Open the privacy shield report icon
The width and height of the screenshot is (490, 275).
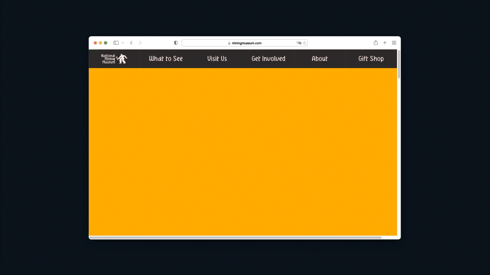click(176, 43)
